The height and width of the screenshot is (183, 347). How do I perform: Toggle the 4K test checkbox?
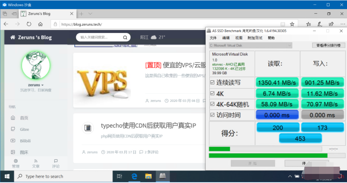point(212,93)
